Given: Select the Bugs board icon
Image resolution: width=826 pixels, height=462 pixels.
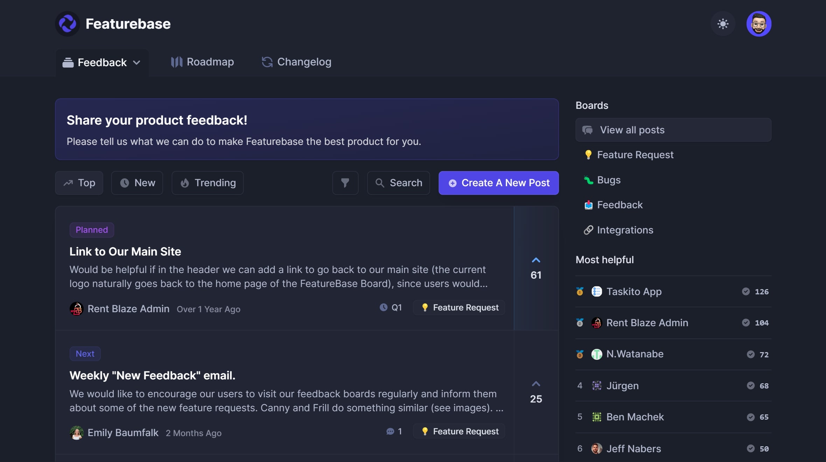Looking at the screenshot, I should (588, 180).
